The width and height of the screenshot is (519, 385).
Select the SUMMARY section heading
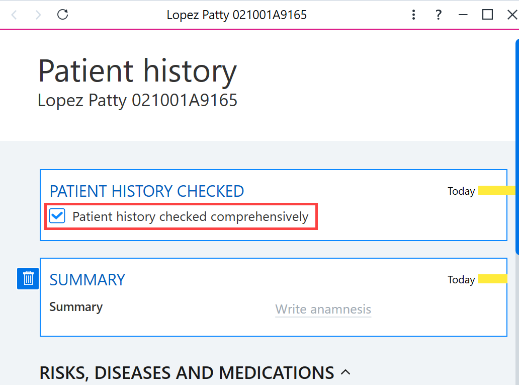[x=88, y=280]
